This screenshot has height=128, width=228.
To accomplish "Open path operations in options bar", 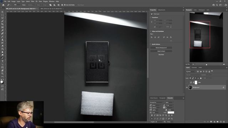I will click(51, 5).
